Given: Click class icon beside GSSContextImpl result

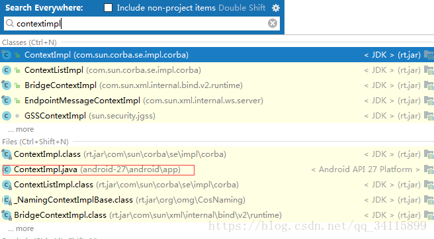Looking at the screenshot, I should 7,116.
